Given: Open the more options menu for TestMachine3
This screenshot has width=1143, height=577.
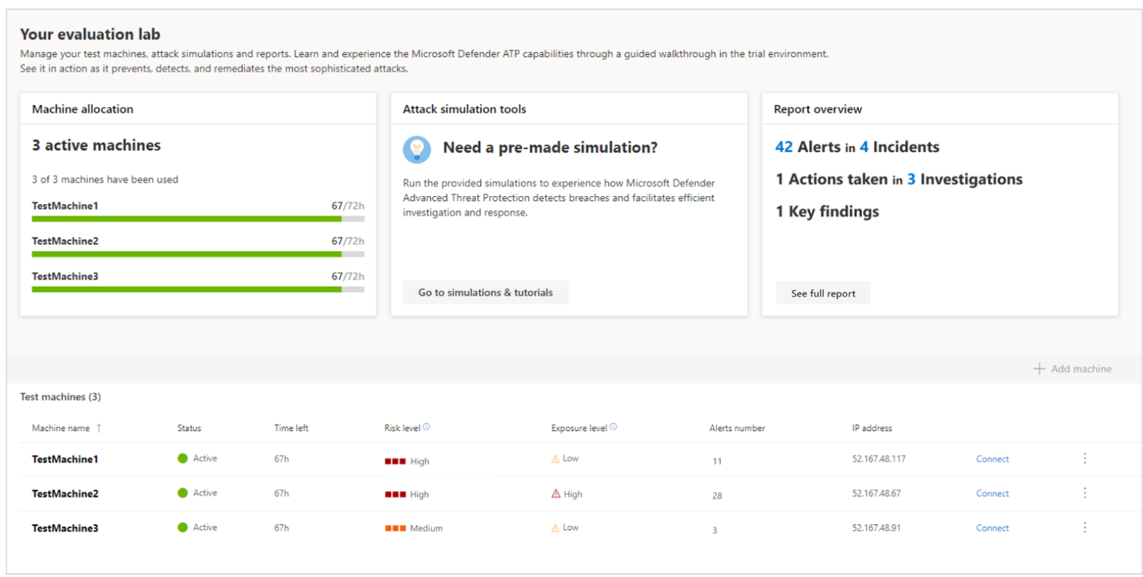Looking at the screenshot, I should (1085, 527).
